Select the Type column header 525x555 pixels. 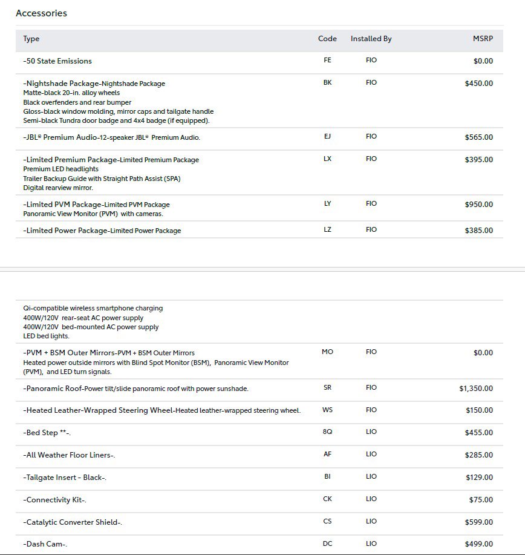(x=31, y=39)
